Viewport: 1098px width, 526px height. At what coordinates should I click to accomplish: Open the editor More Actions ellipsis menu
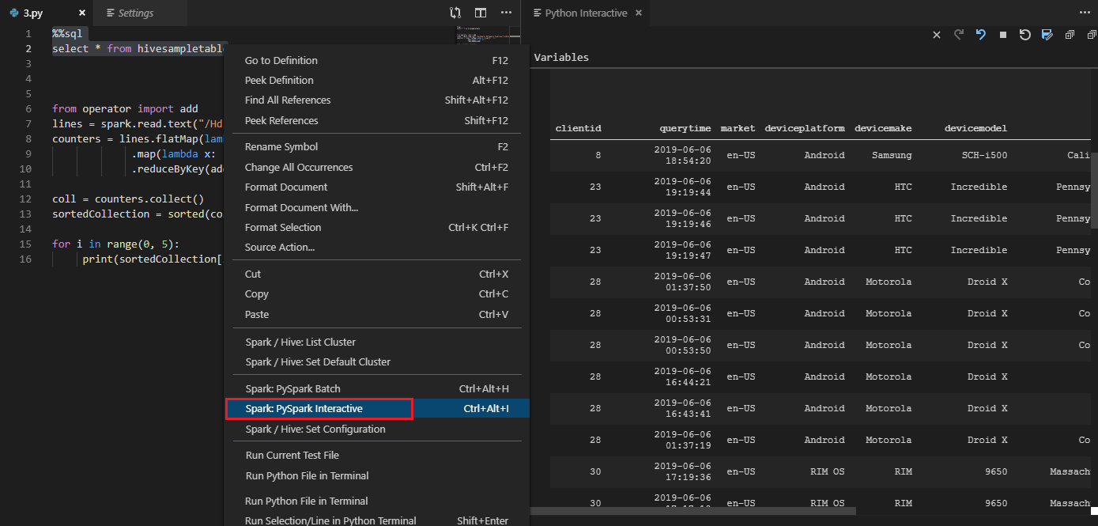[x=507, y=13]
